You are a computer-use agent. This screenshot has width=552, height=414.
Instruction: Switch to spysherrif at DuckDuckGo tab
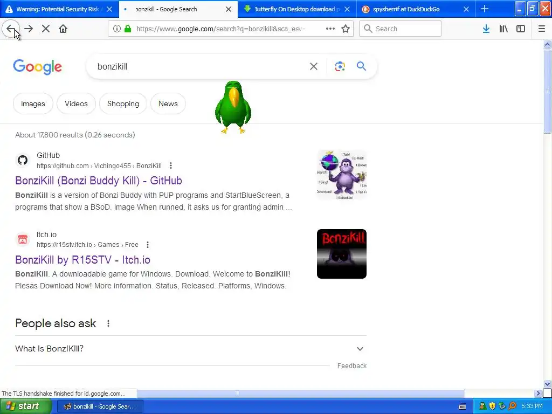click(x=406, y=9)
